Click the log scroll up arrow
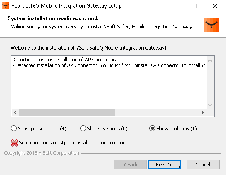 tap(210, 60)
